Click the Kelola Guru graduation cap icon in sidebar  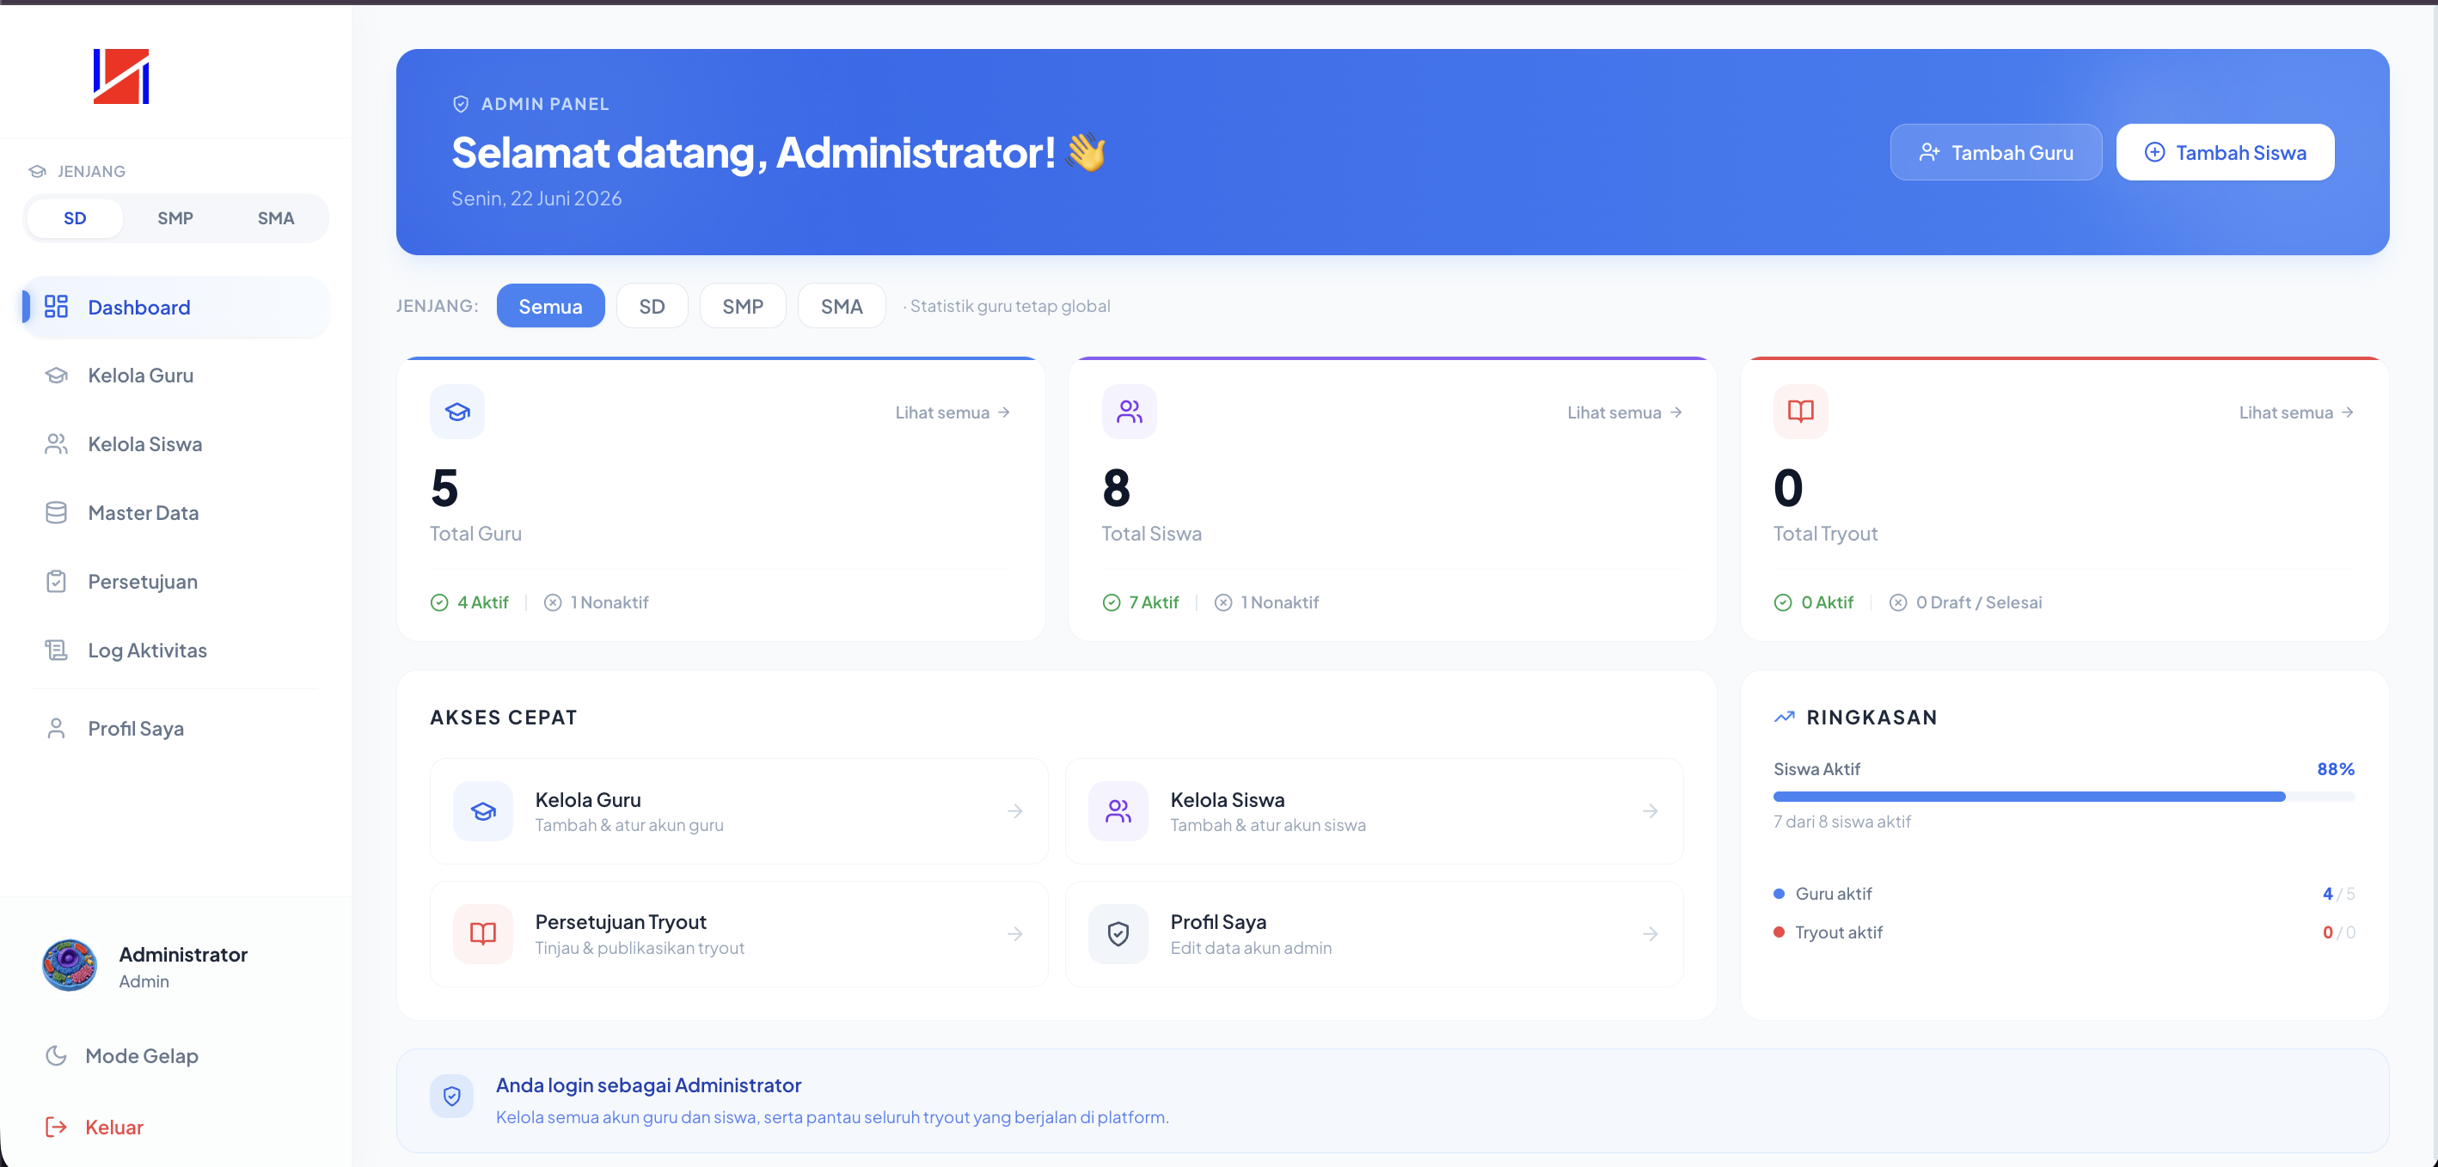click(x=56, y=376)
